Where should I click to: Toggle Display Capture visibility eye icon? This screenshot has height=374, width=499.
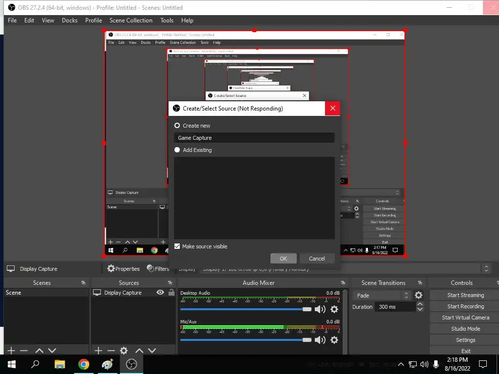coord(160,292)
